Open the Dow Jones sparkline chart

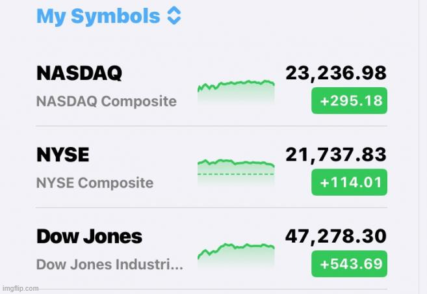click(236, 254)
